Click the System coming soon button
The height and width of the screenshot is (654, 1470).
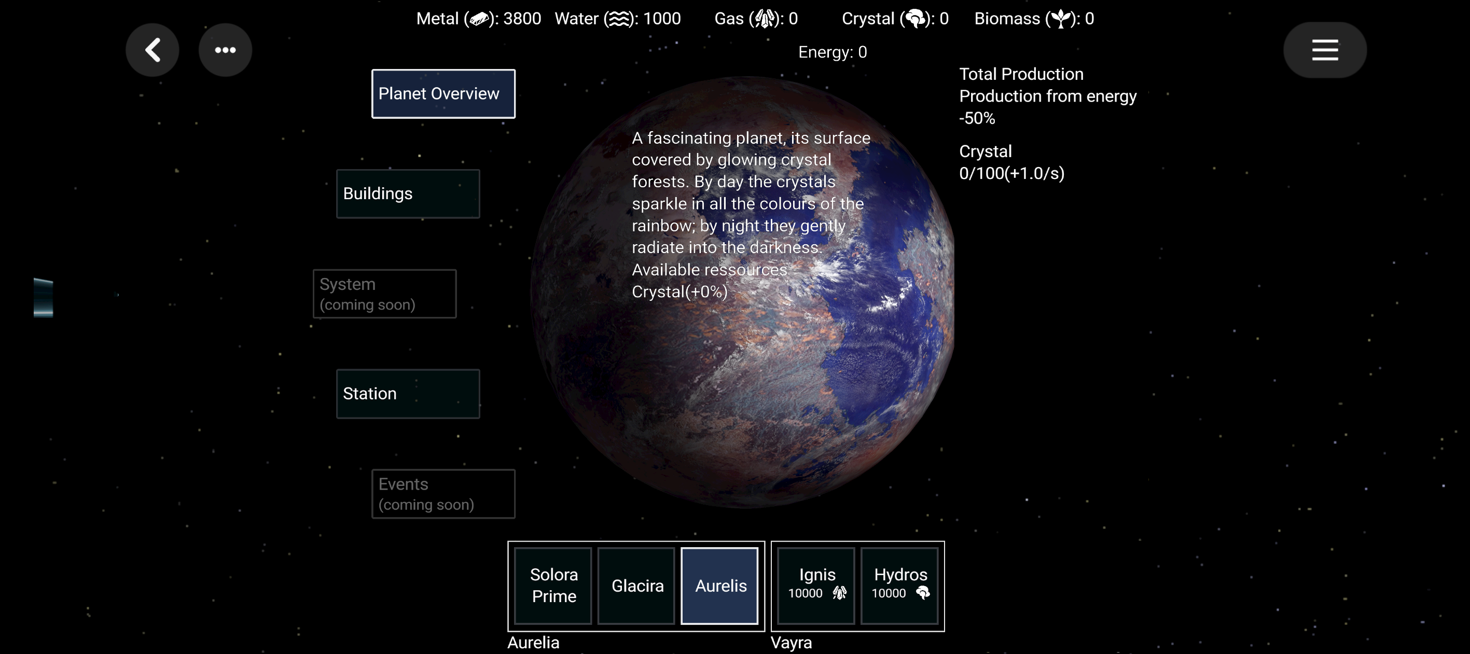point(384,294)
